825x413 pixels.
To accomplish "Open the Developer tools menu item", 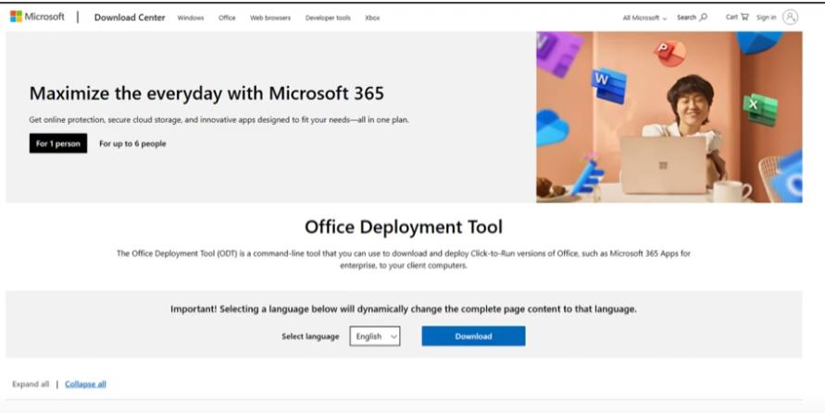I will 328,18.
